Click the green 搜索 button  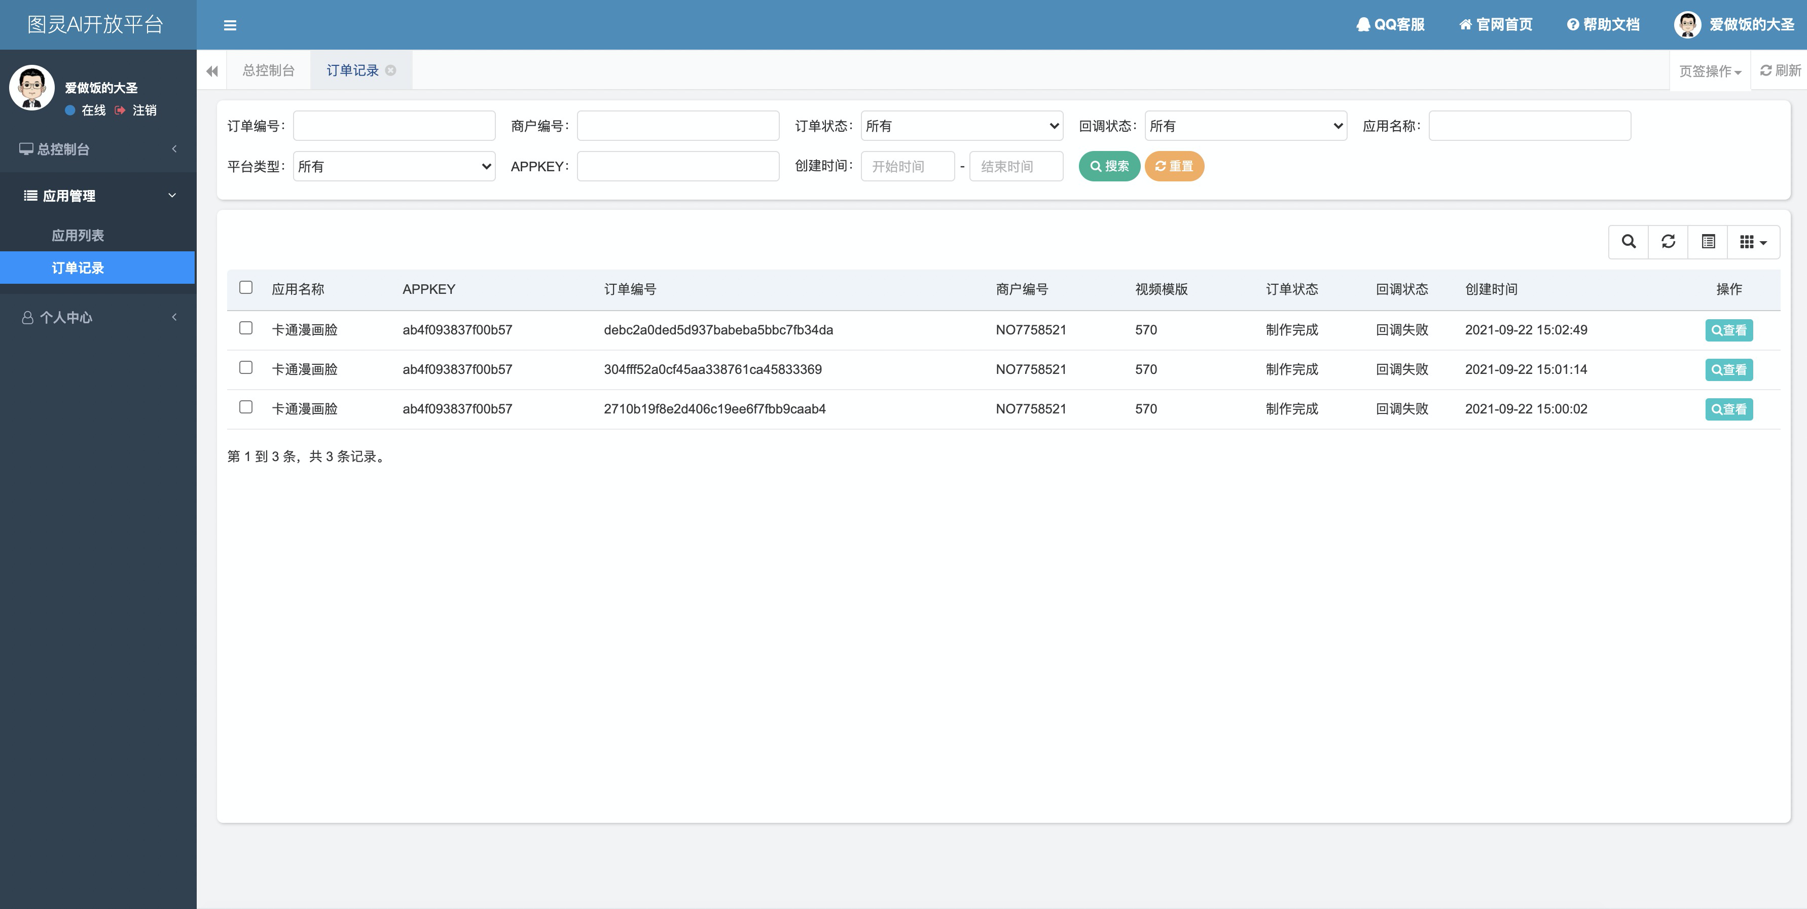tap(1109, 166)
